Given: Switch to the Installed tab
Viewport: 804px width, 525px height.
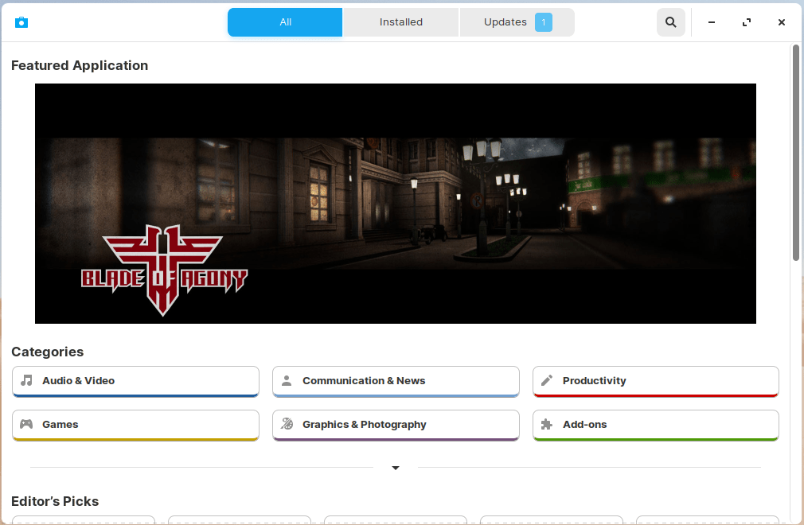Looking at the screenshot, I should pyautogui.click(x=400, y=22).
